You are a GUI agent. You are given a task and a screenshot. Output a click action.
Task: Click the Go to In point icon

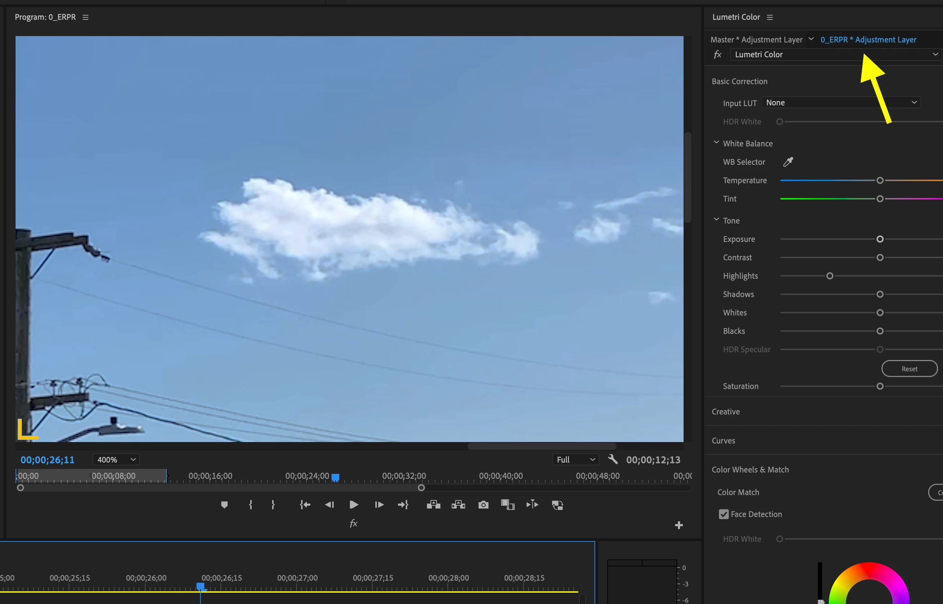tap(305, 505)
